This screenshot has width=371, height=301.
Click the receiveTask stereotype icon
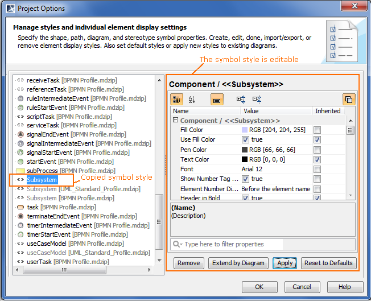tap(20, 80)
